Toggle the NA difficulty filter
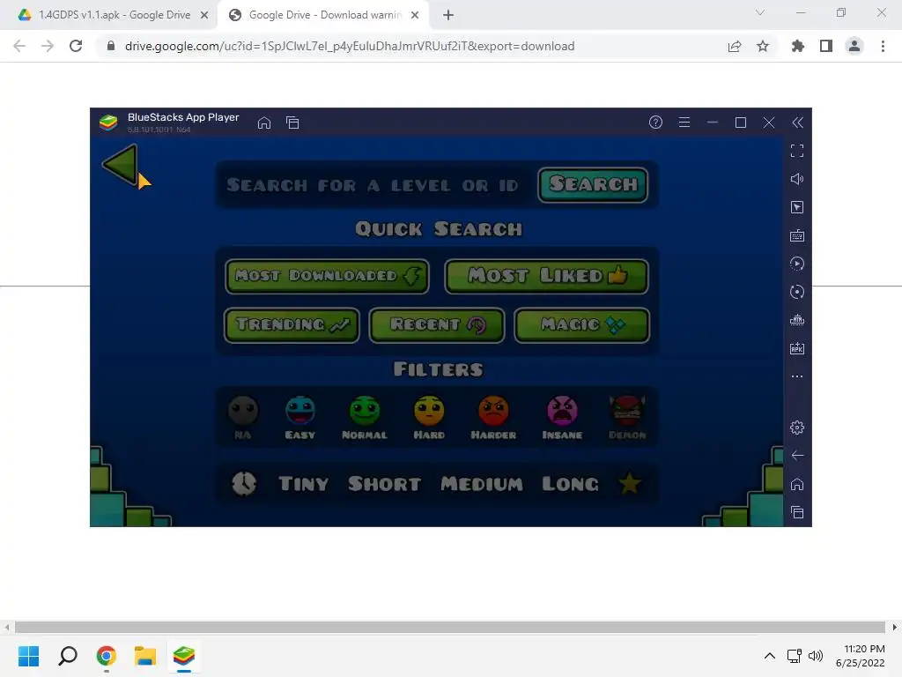902x677 pixels. [x=243, y=417]
